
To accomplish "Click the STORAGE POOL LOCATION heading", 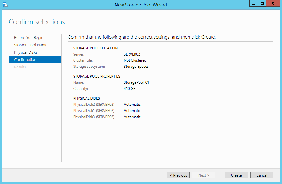I will [95, 48].
